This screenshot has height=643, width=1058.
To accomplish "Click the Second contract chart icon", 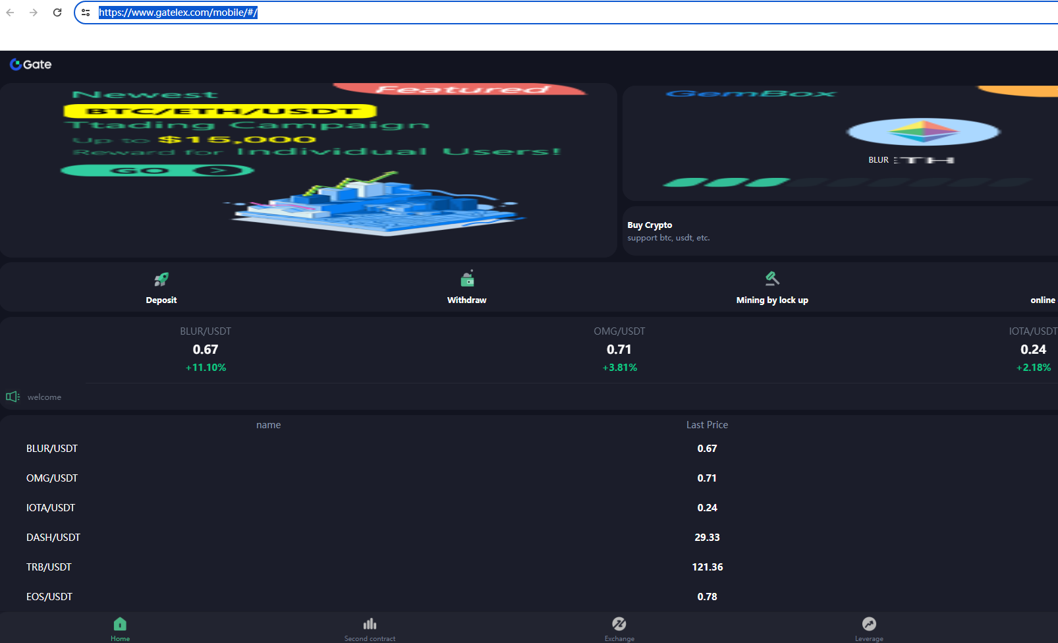I will click(x=370, y=624).
